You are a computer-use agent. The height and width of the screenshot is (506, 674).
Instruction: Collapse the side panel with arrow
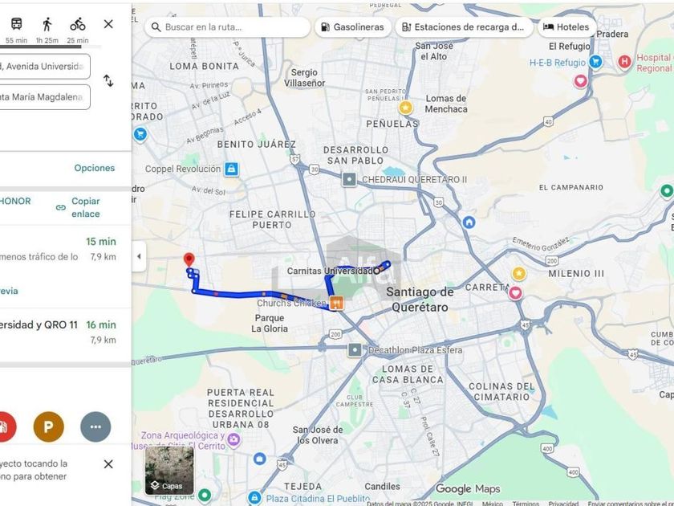pos(139,256)
